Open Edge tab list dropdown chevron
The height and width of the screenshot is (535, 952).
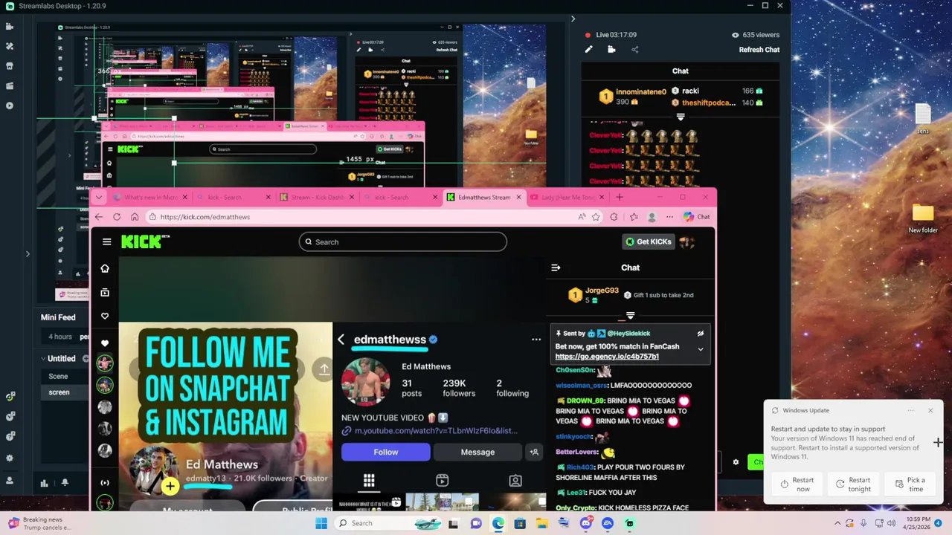[x=99, y=197]
